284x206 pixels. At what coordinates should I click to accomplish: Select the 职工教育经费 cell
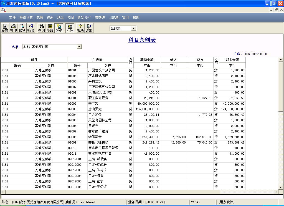point(108,98)
